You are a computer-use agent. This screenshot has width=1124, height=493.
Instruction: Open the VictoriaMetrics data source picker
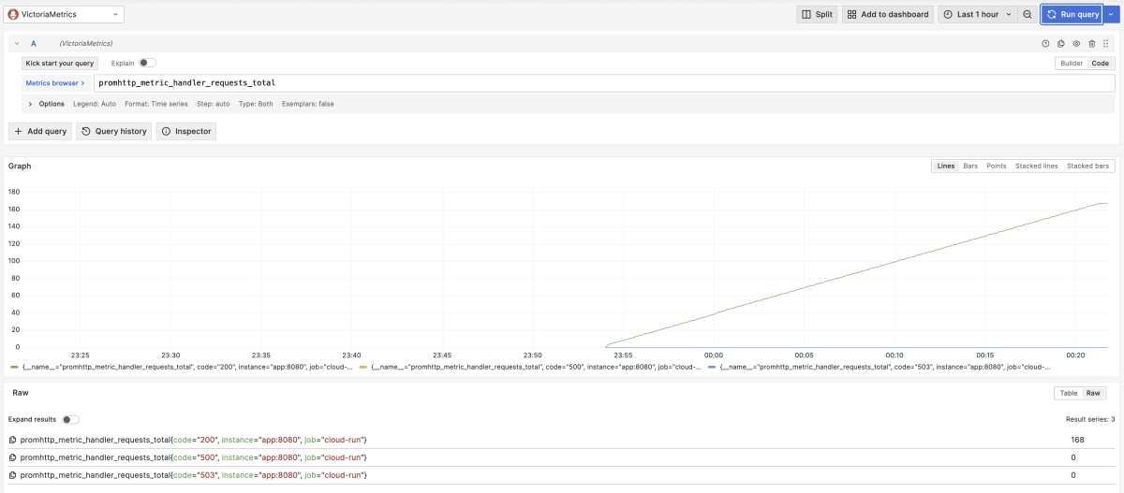pos(65,14)
